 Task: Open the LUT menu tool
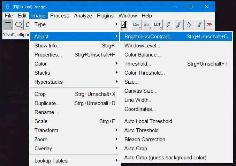(x=158, y=24)
